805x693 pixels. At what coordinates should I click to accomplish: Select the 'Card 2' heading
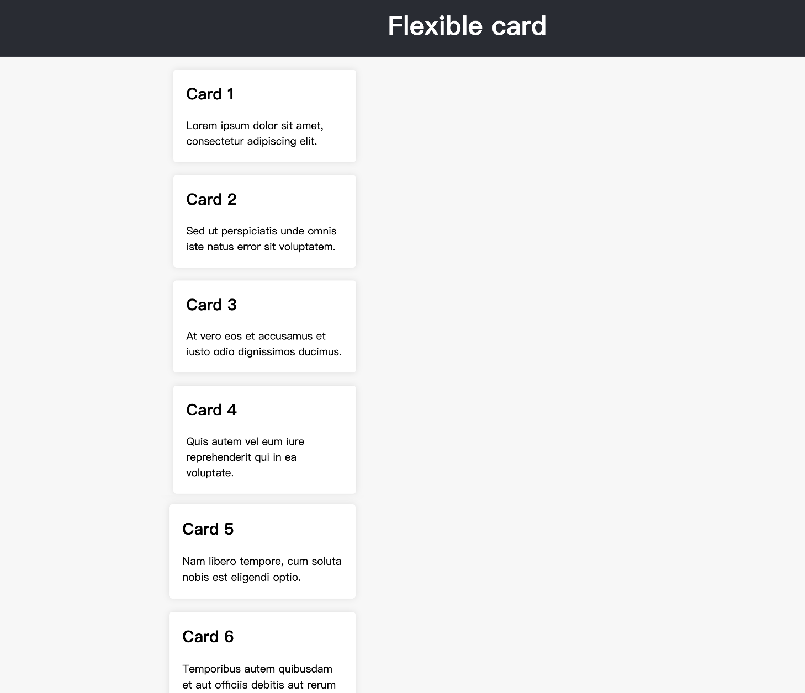pyautogui.click(x=211, y=200)
